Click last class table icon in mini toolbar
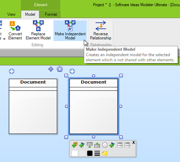 (127, 145)
